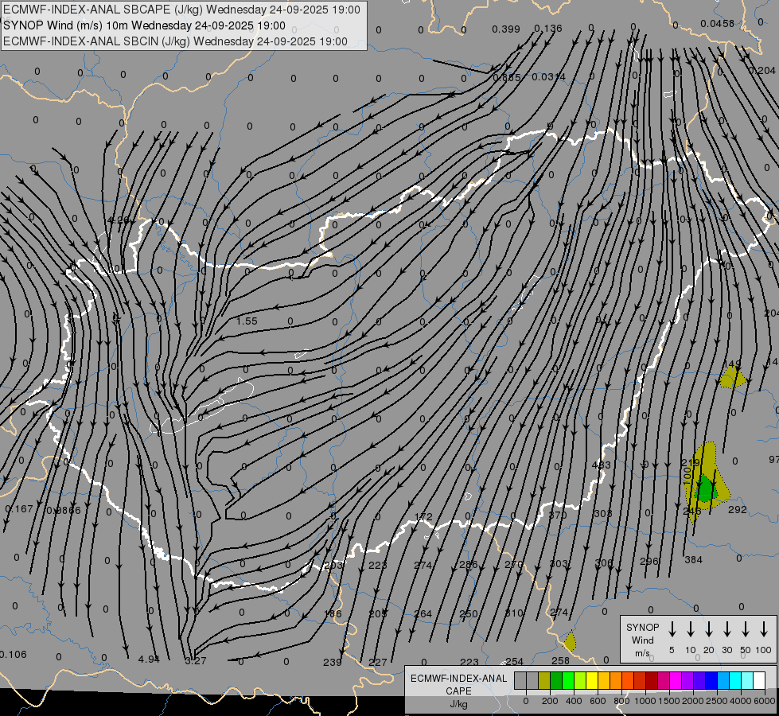This screenshot has width=779, height=716.
Task: Click the map value '227'
Action: 378,663
